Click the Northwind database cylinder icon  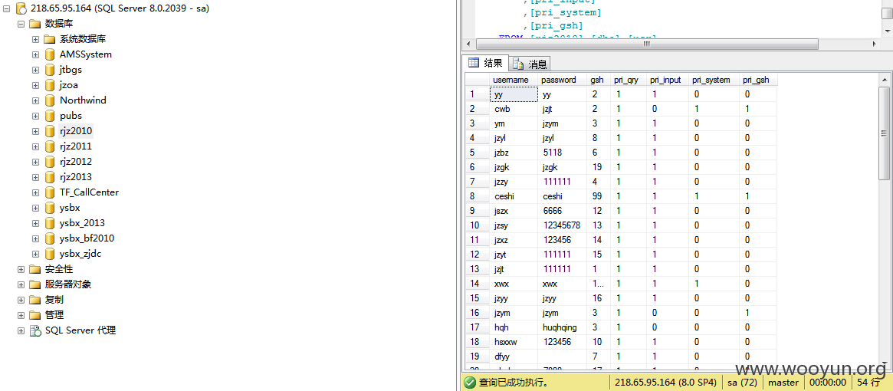coord(50,100)
